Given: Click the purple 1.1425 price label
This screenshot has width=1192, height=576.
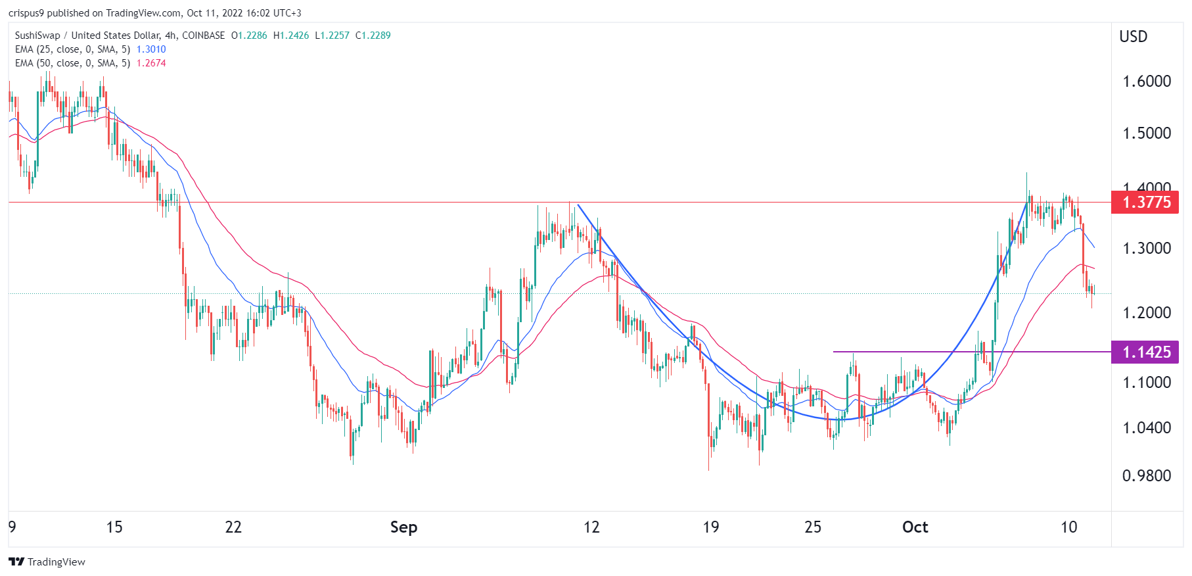Looking at the screenshot, I should pyautogui.click(x=1145, y=352).
